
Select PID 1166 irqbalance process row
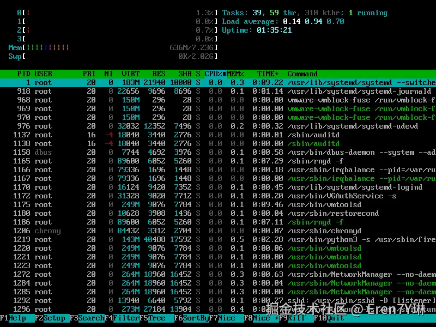[x=218, y=169]
